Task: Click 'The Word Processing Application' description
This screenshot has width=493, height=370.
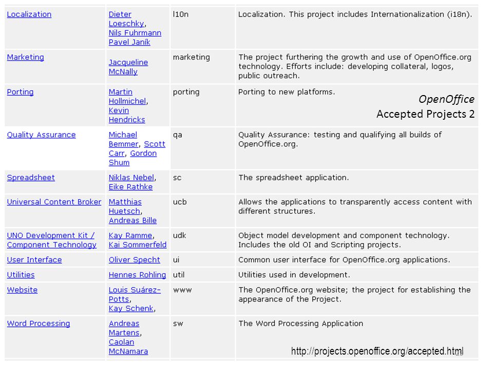Action: (x=300, y=324)
